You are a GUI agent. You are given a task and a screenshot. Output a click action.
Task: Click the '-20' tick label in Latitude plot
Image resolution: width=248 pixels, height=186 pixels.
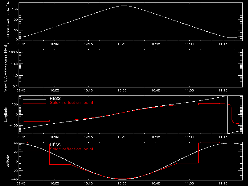tap(15, 171)
